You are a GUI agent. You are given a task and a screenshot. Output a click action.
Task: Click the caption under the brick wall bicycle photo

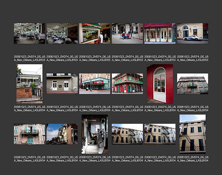click(30, 108)
